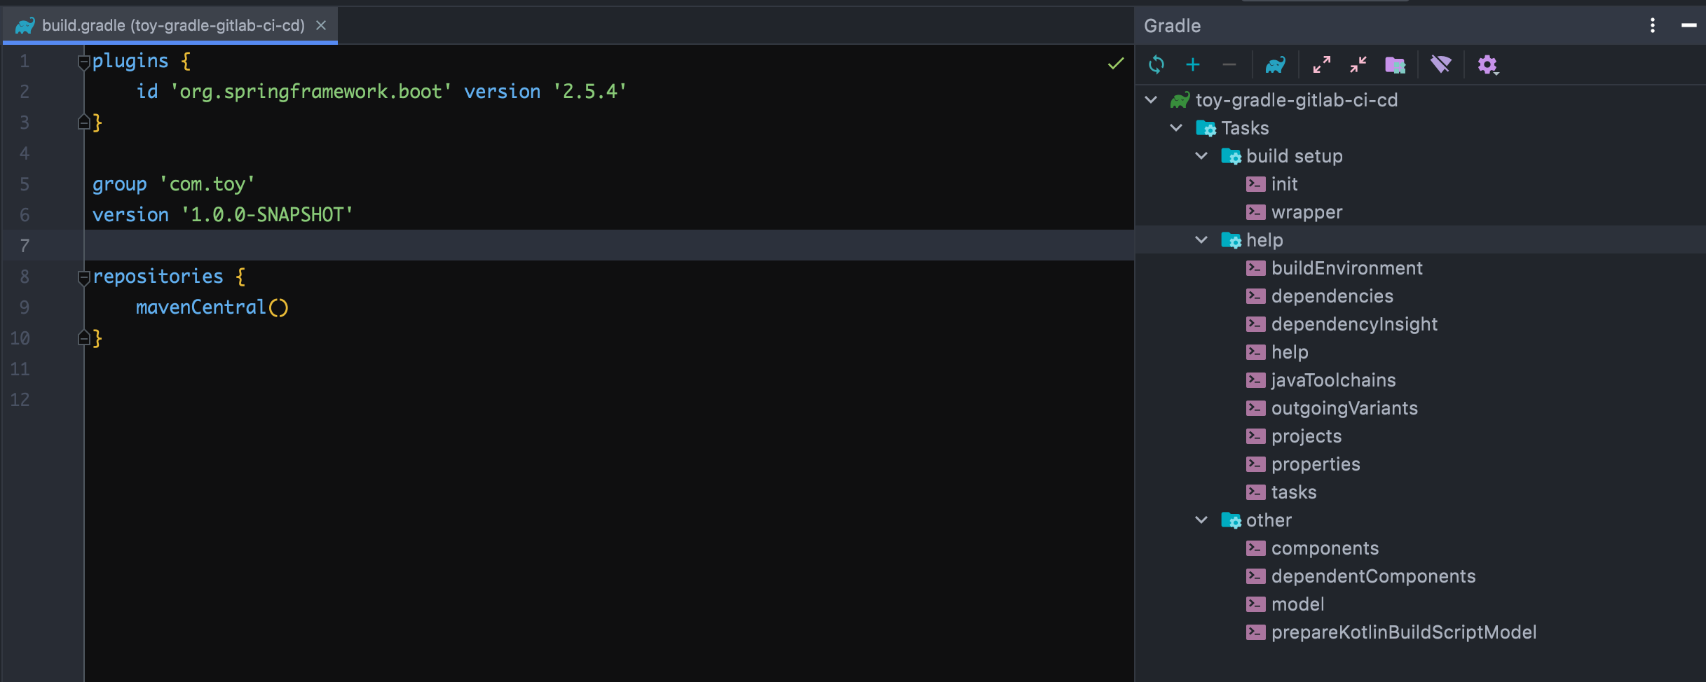The width and height of the screenshot is (1706, 682).
Task: Select the dependentComponents task
Action: pyautogui.click(x=1373, y=576)
